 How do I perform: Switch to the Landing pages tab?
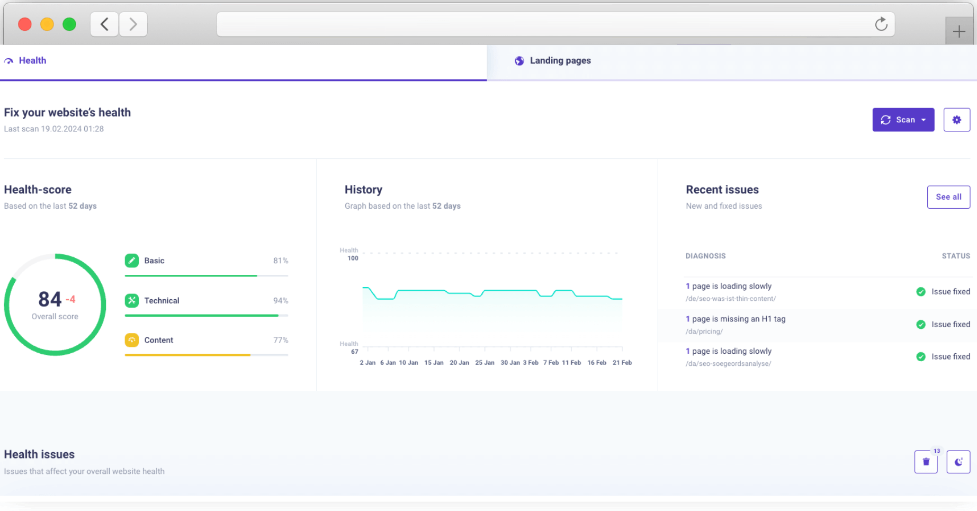tap(560, 61)
